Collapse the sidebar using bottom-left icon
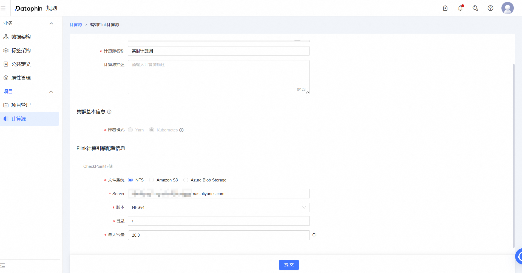Image resolution: width=522 pixels, height=273 pixels. [3, 266]
